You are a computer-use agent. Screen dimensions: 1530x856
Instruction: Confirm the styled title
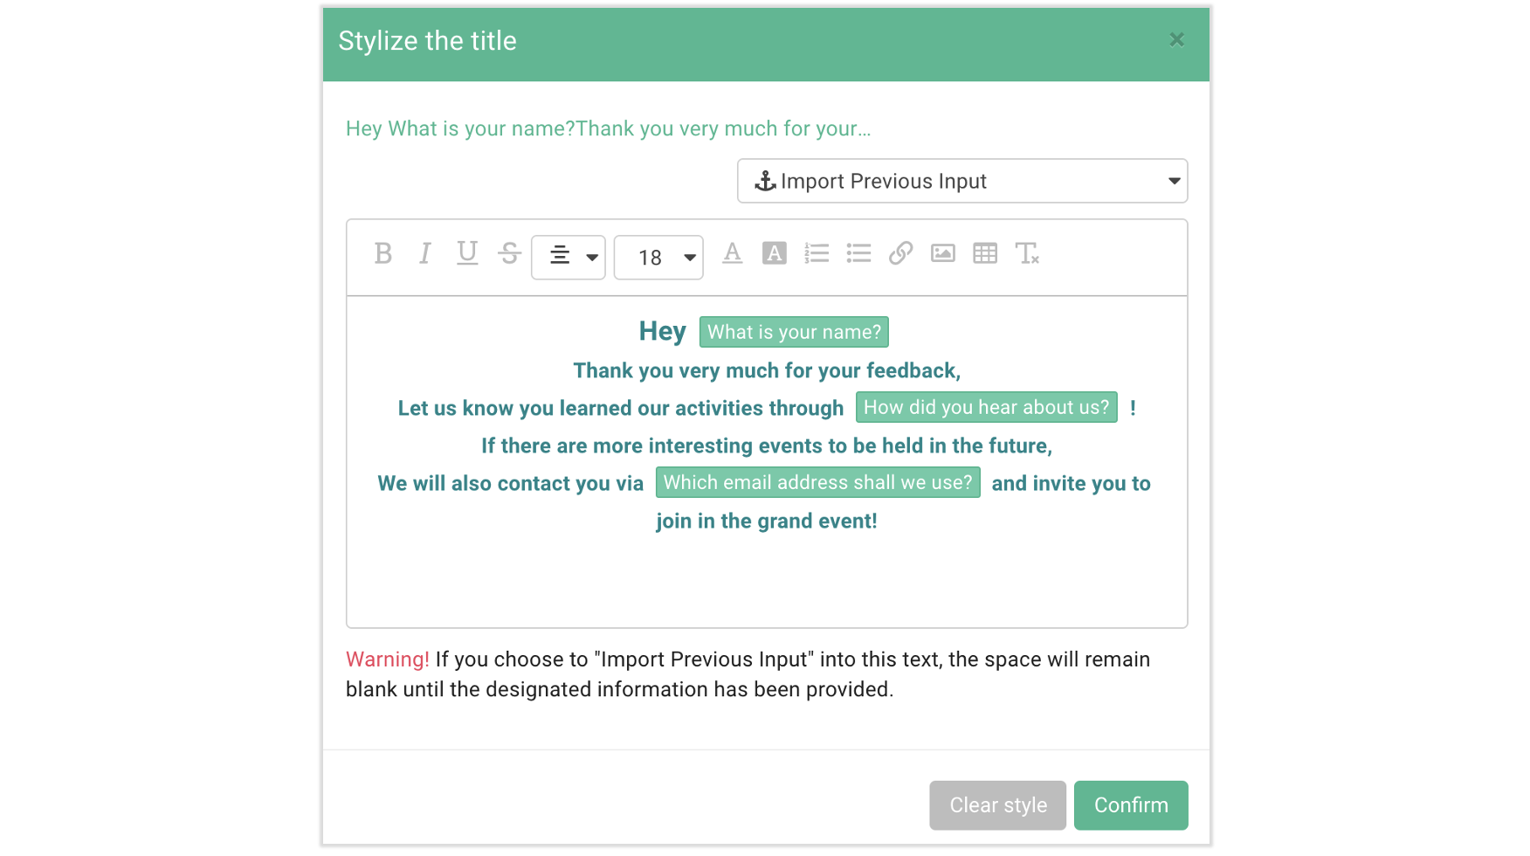pos(1131,805)
